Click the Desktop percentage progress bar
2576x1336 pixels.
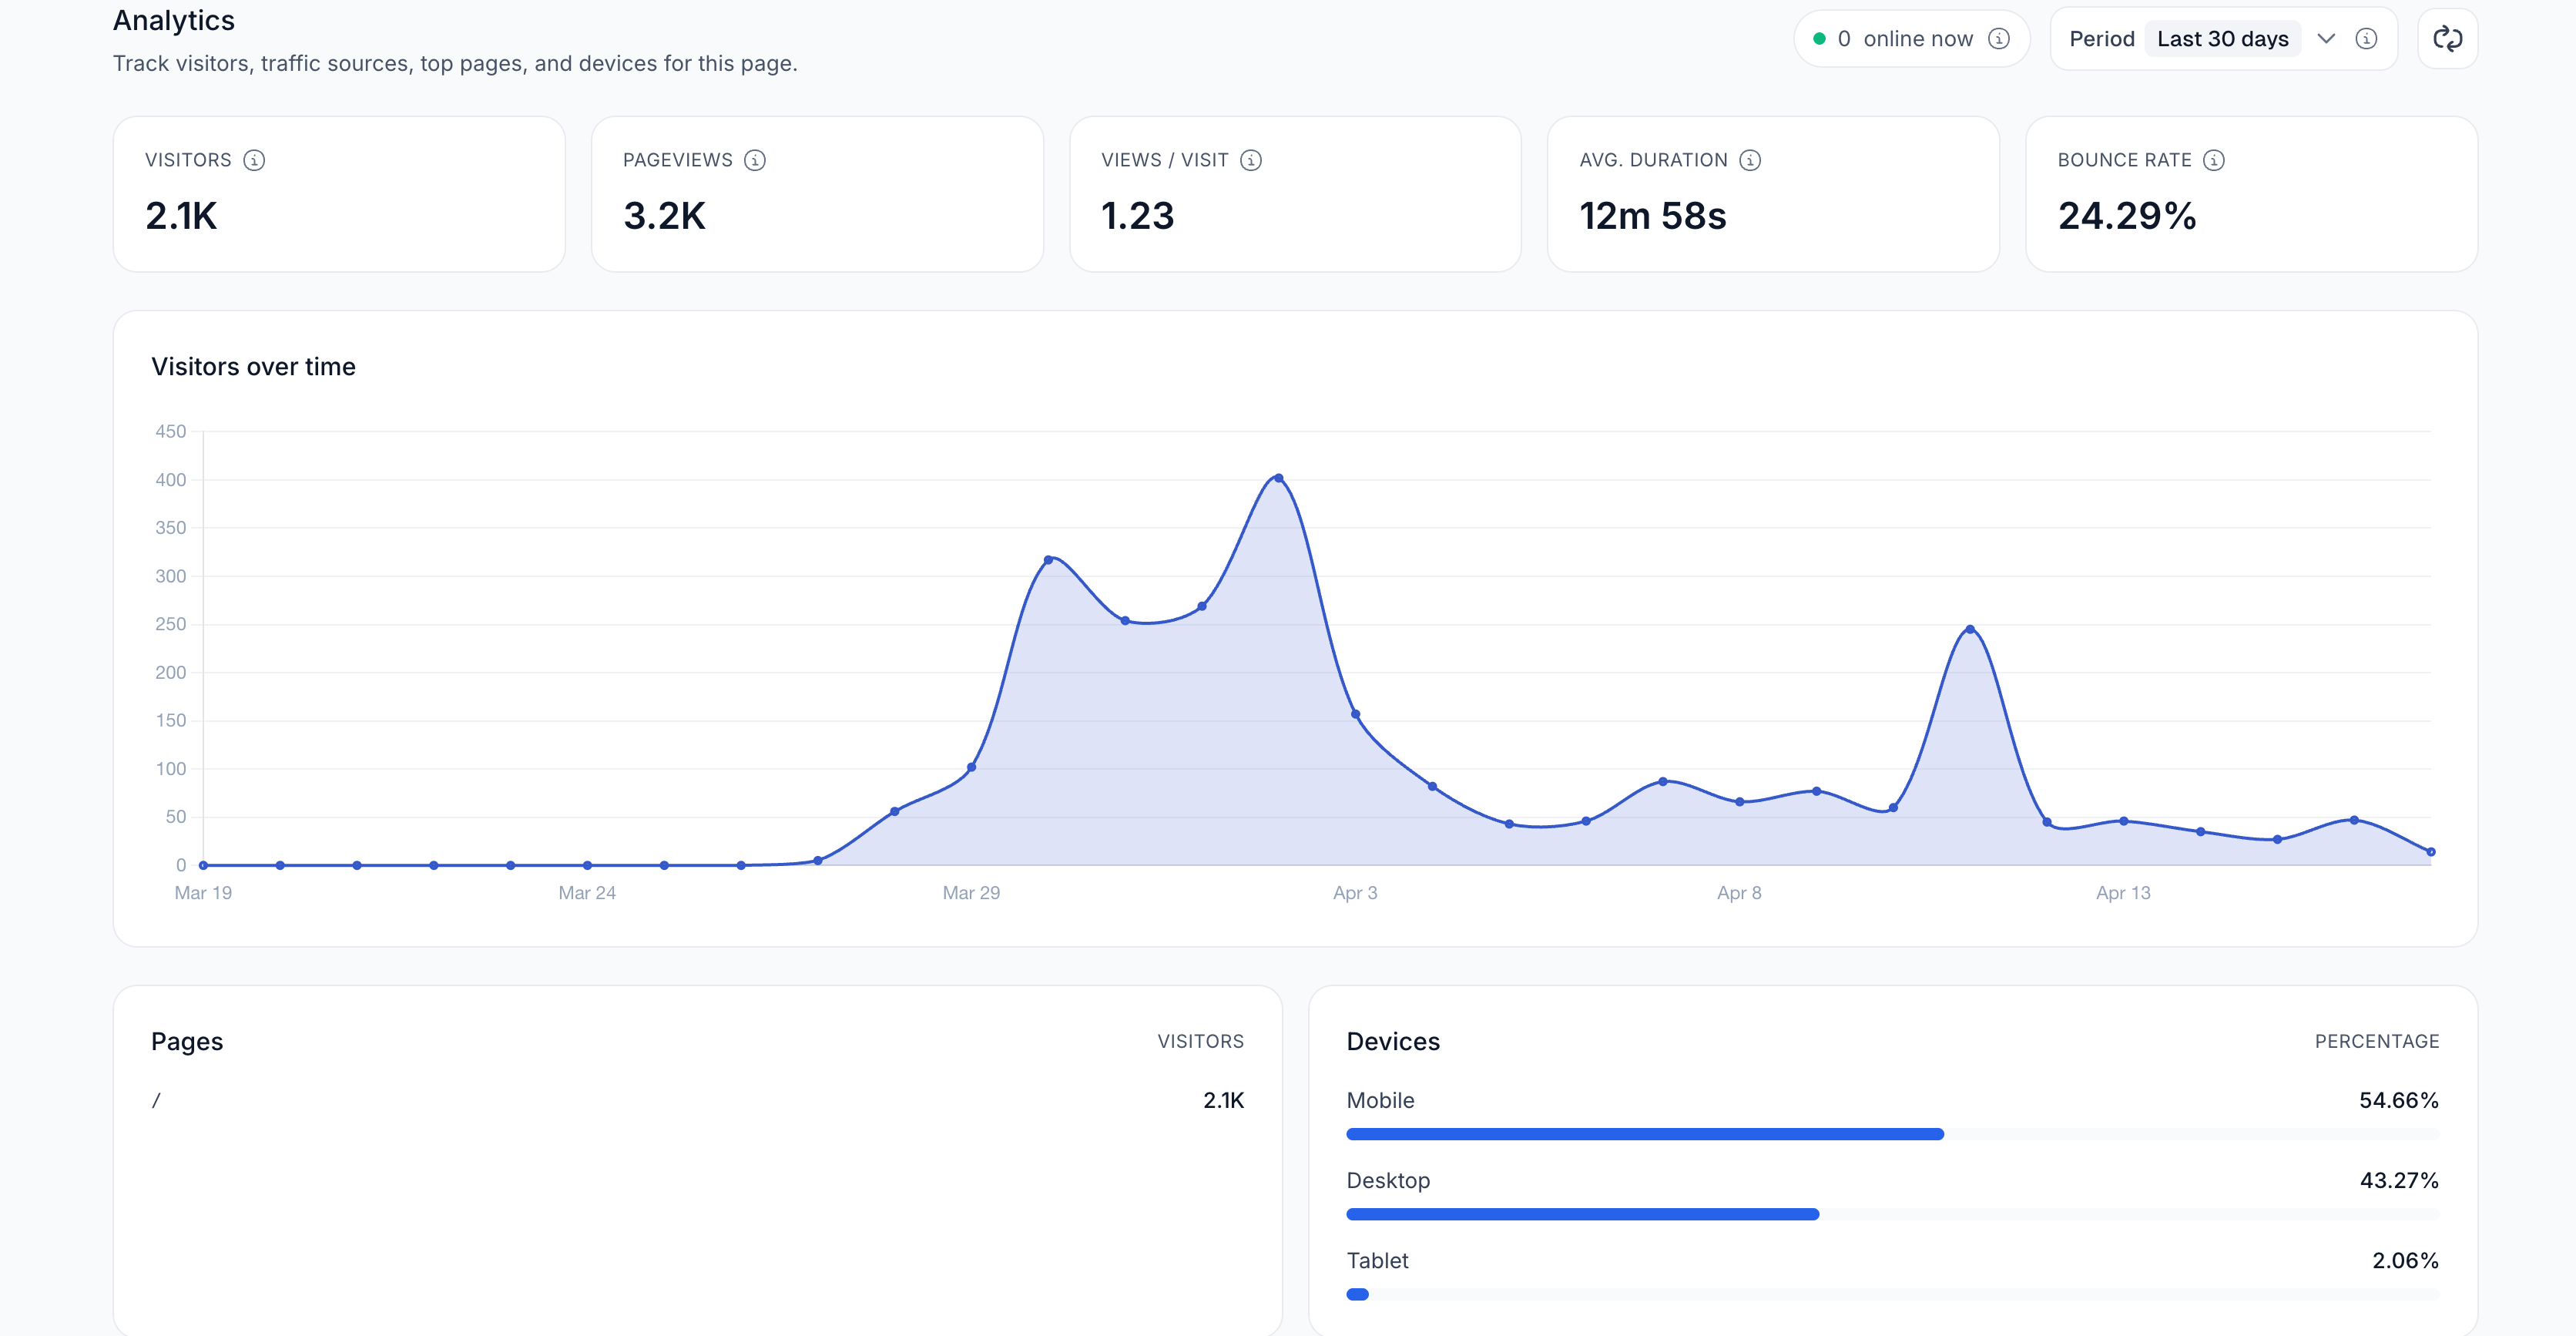pos(1582,1214)
